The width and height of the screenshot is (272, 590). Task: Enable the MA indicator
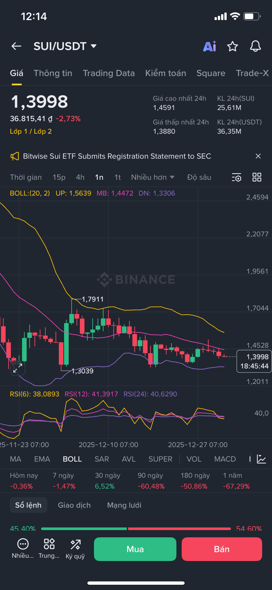click(15, 459)
